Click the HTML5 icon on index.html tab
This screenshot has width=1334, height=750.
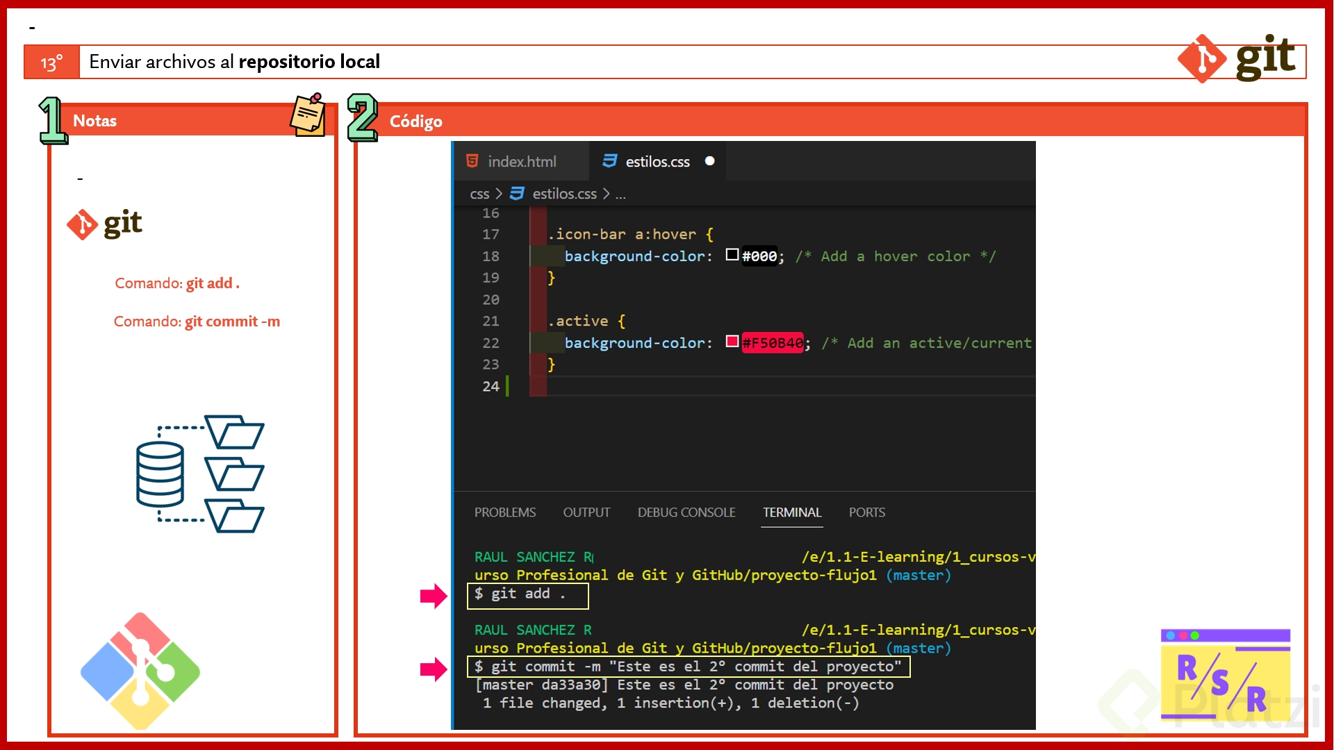tap(472, 161)
